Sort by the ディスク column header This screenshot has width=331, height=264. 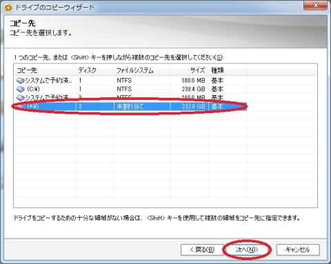pos(95,70)
